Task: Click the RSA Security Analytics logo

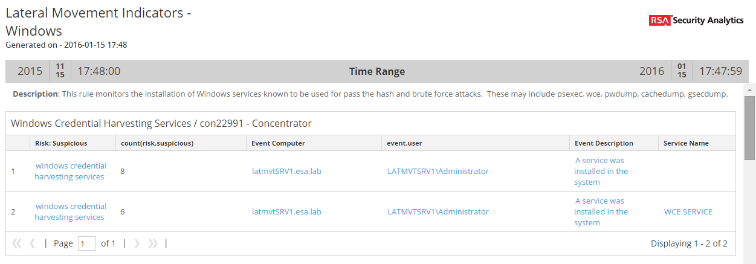Action: coord(696,21)
